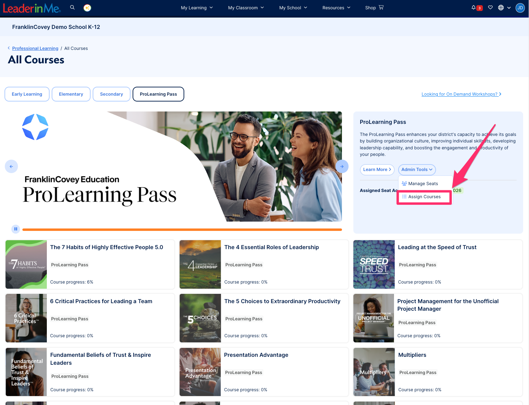
Task: Follow the Professional Learning breadcrumb link
Action: (x=35, y=49)
